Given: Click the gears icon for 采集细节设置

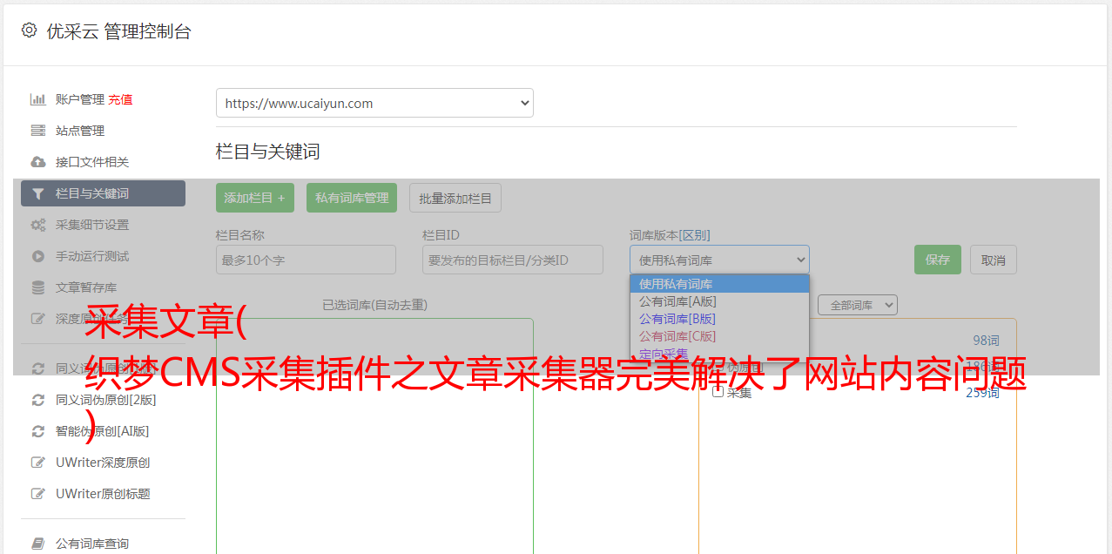Looking at the screenshot, I should tap(38, 225).
